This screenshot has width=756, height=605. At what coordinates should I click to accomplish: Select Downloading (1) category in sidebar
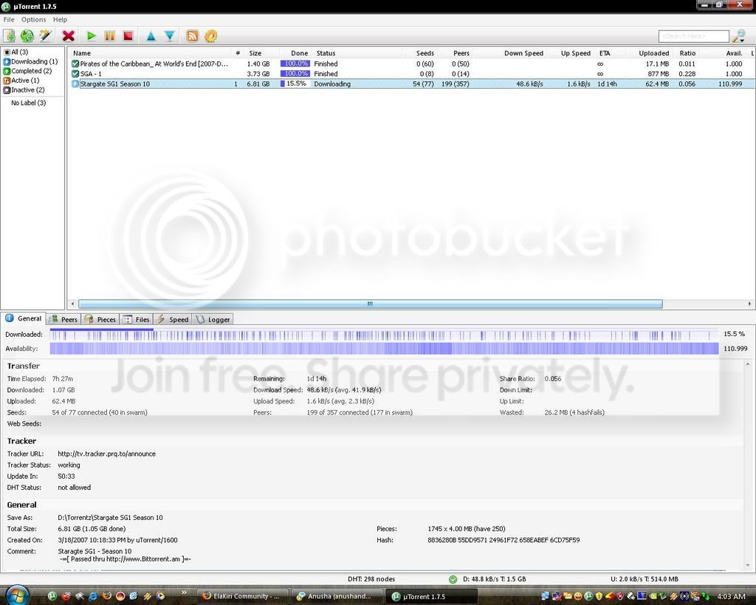pyautogui.click(x=30, y=61)
